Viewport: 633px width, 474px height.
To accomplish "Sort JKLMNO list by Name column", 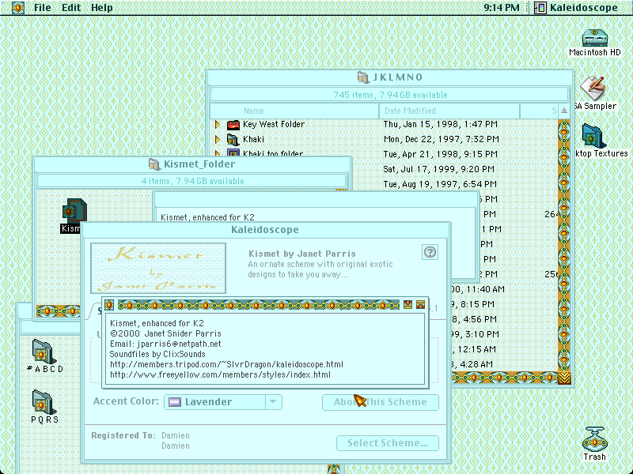I will pyautogui.click(x=294, y=111).
